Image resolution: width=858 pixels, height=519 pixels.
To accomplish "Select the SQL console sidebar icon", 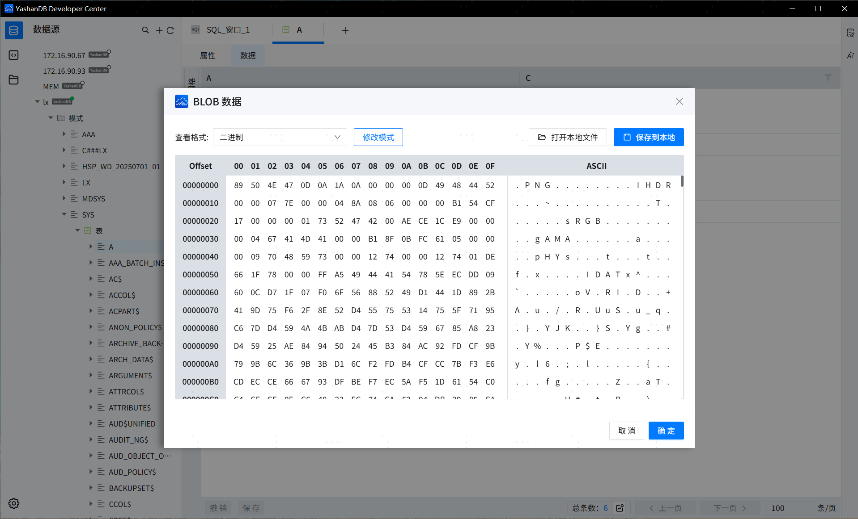I will tap(13, 55).
